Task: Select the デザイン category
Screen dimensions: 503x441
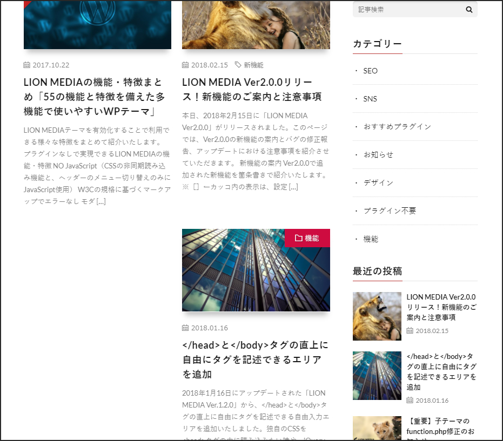Action: [378, 182]
